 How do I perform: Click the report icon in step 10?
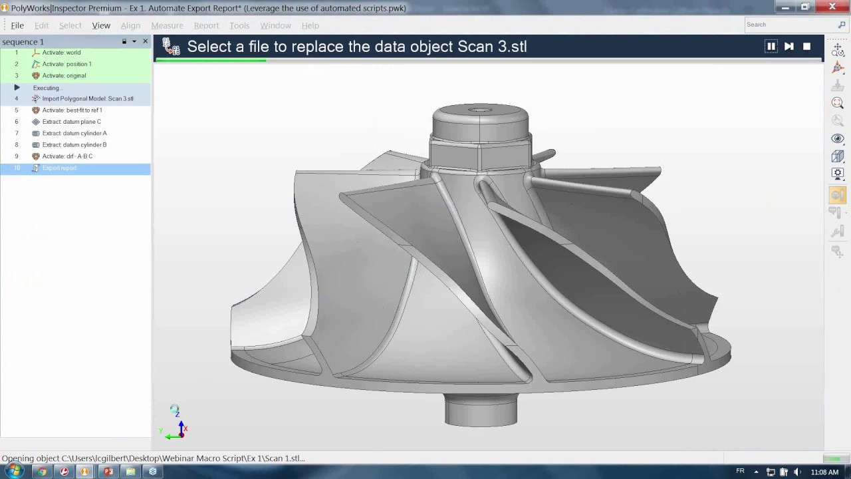[x=36, y=168]
